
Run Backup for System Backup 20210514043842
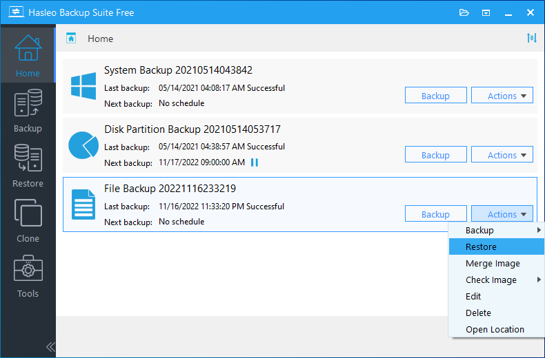click(436, 95)
